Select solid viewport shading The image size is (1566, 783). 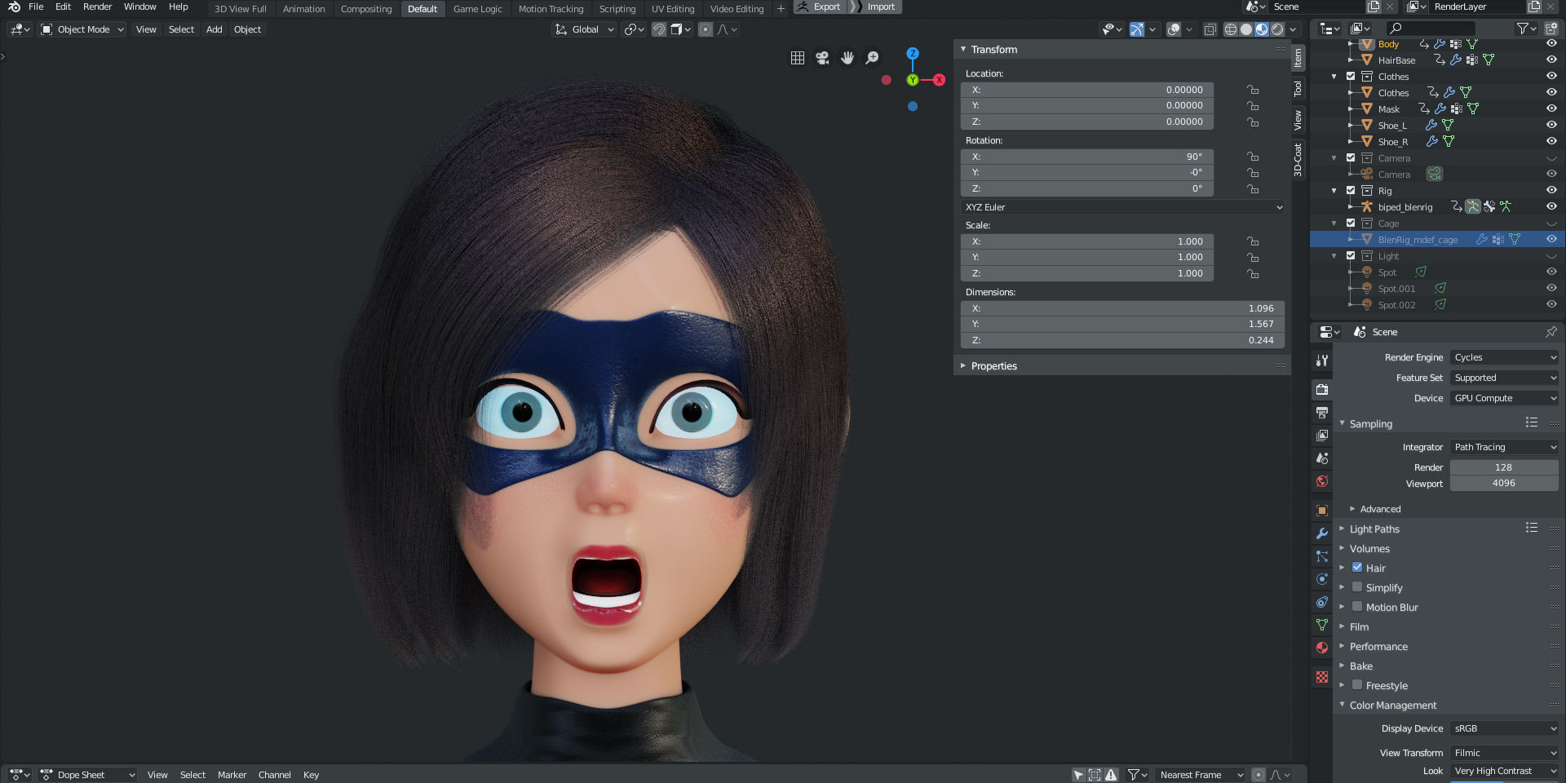point(1246,29)
